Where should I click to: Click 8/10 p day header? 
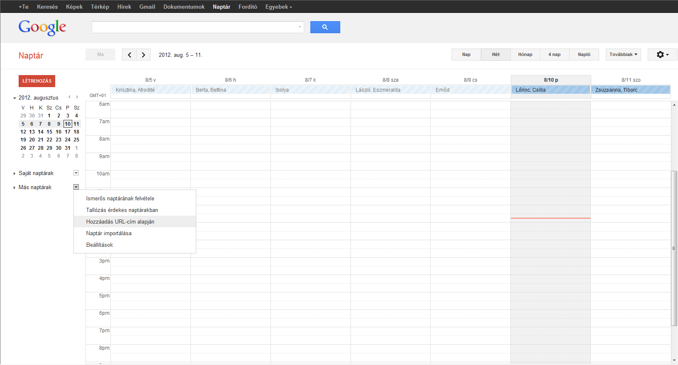(x=551, y=80)
